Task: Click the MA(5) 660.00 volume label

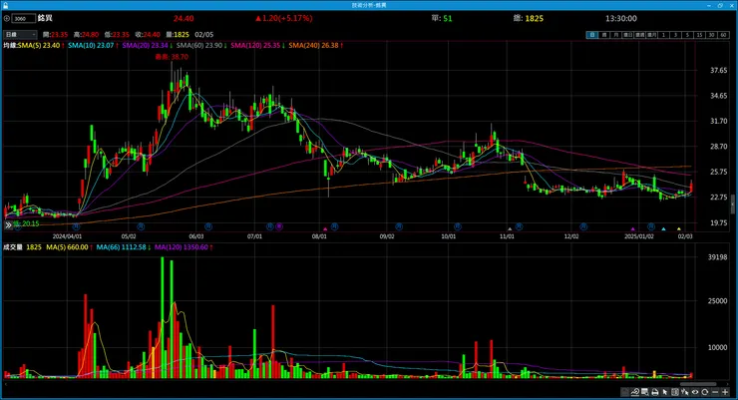Action: (x=69, y=247)
